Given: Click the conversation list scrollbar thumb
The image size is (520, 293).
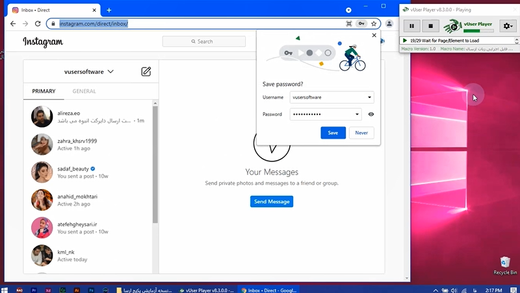Looking at the screenshot, I should point(155,164).
